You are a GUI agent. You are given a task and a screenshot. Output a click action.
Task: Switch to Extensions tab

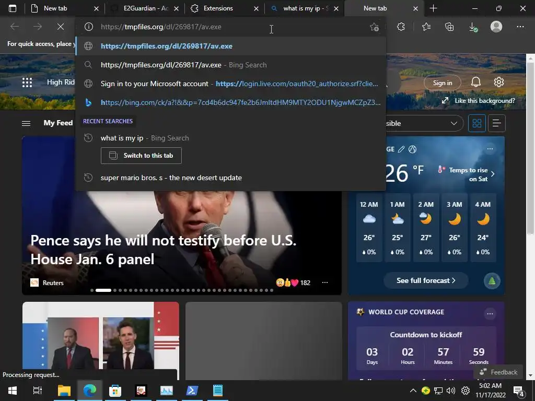218,8
